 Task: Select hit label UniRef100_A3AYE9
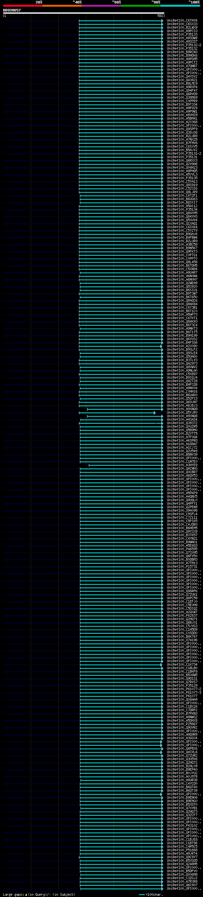click(182, 465)
